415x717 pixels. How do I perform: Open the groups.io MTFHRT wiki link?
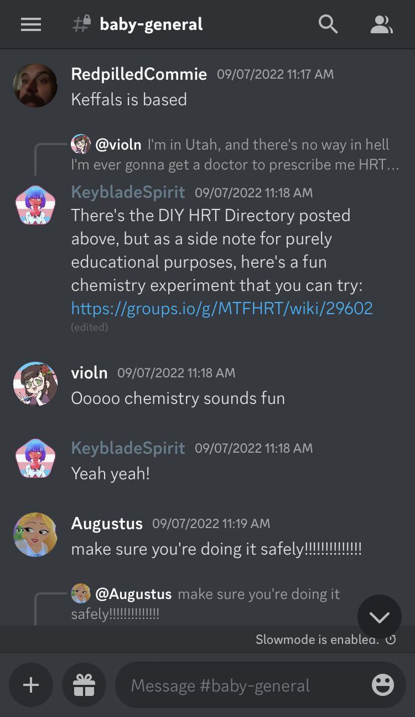pos(222,308)
